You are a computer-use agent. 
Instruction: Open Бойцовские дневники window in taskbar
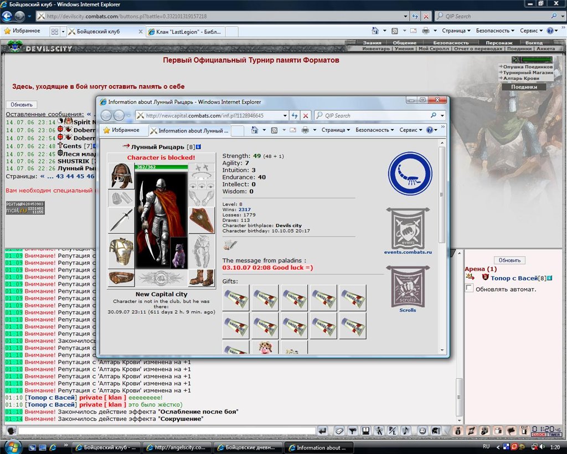coord(248,447)
